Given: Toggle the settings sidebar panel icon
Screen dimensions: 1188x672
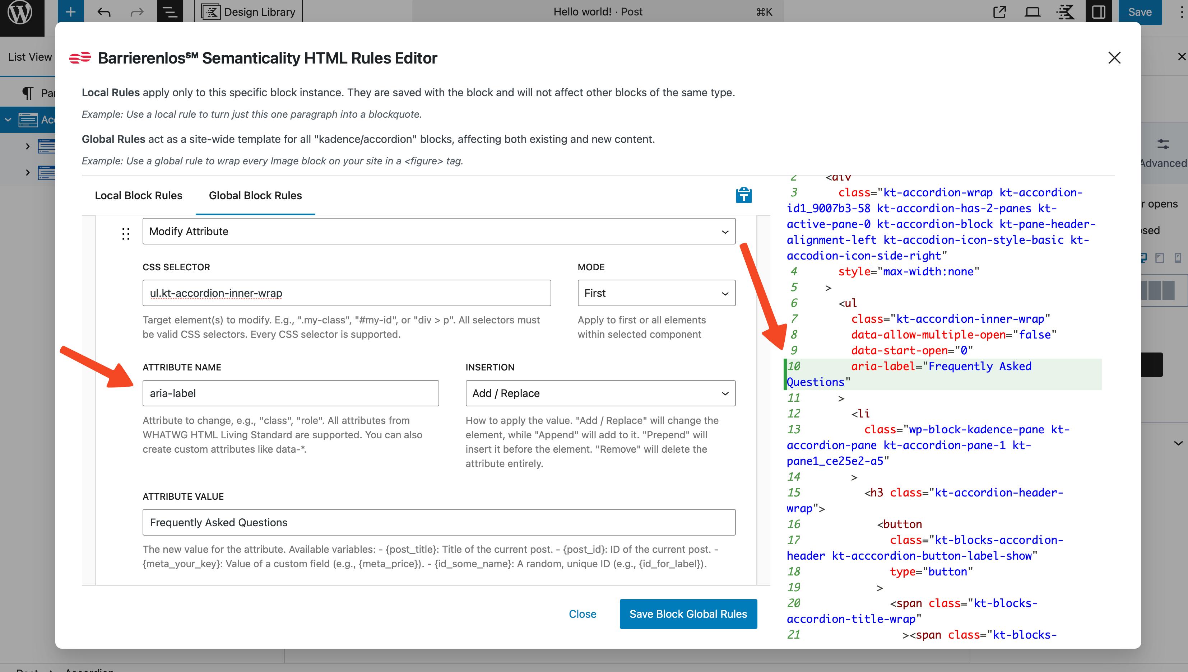Looking at the screenshot, I should (1099, 11).
